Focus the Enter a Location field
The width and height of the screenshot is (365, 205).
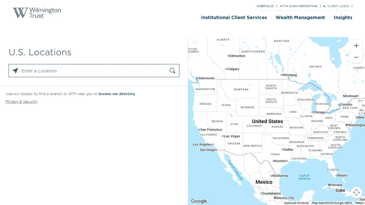point(94,71)
